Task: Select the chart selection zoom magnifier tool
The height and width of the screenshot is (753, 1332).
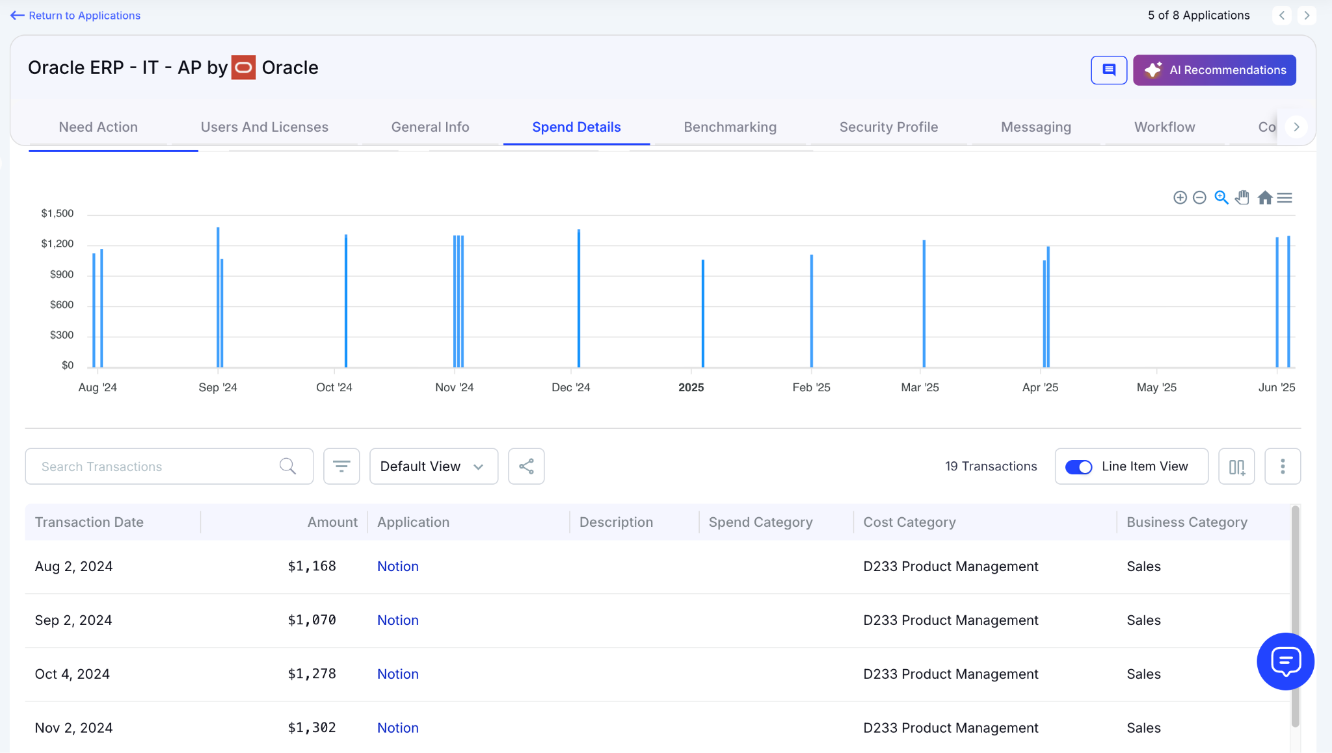Action: [x=1221, y=198]
